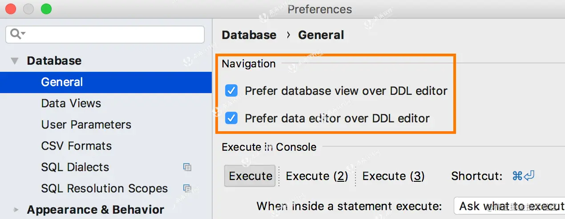
Task: Open the User Parameters settings page
Action: (x=86, y=125)
